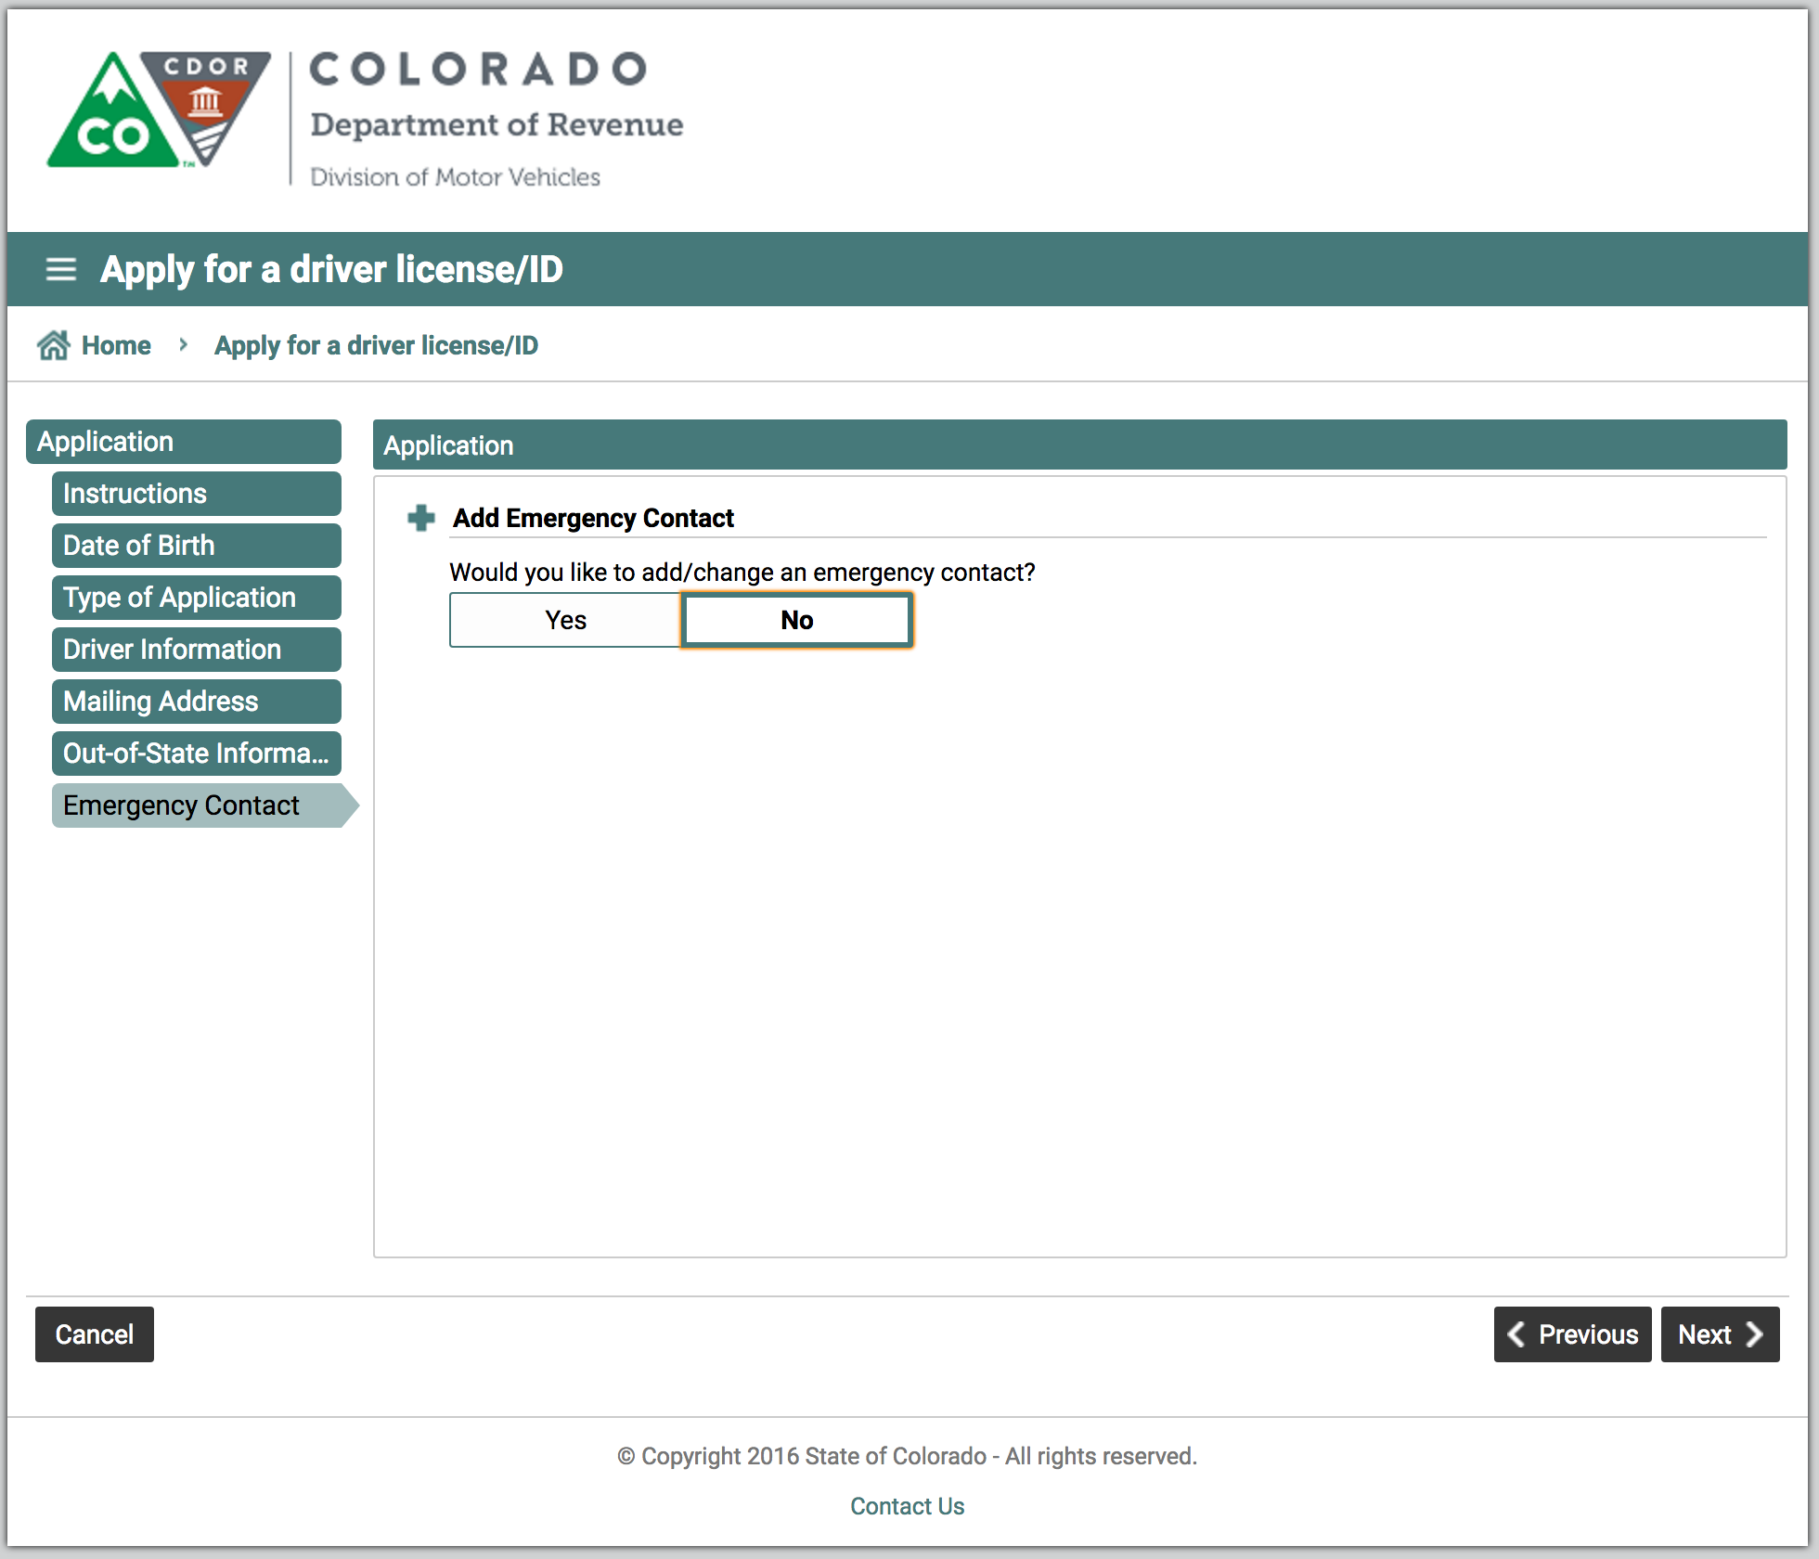Select No to skip emergency contact
The width and height of the screenshot is (1819, 1559).
pyautogui.click(x=796, y=619)
